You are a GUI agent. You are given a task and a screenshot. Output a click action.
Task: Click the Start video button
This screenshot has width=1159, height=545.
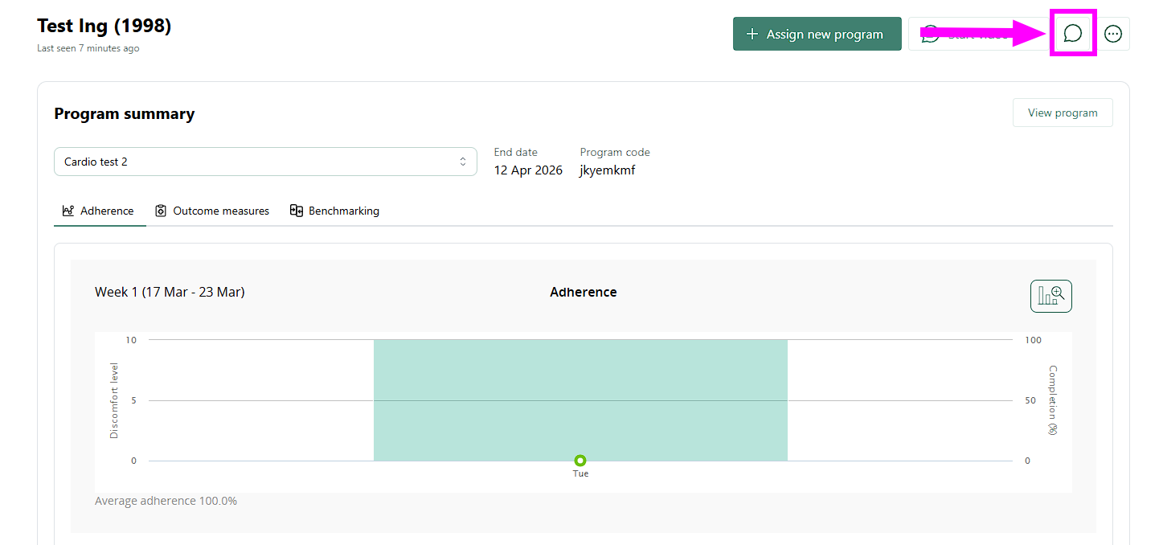coord(978,34)
